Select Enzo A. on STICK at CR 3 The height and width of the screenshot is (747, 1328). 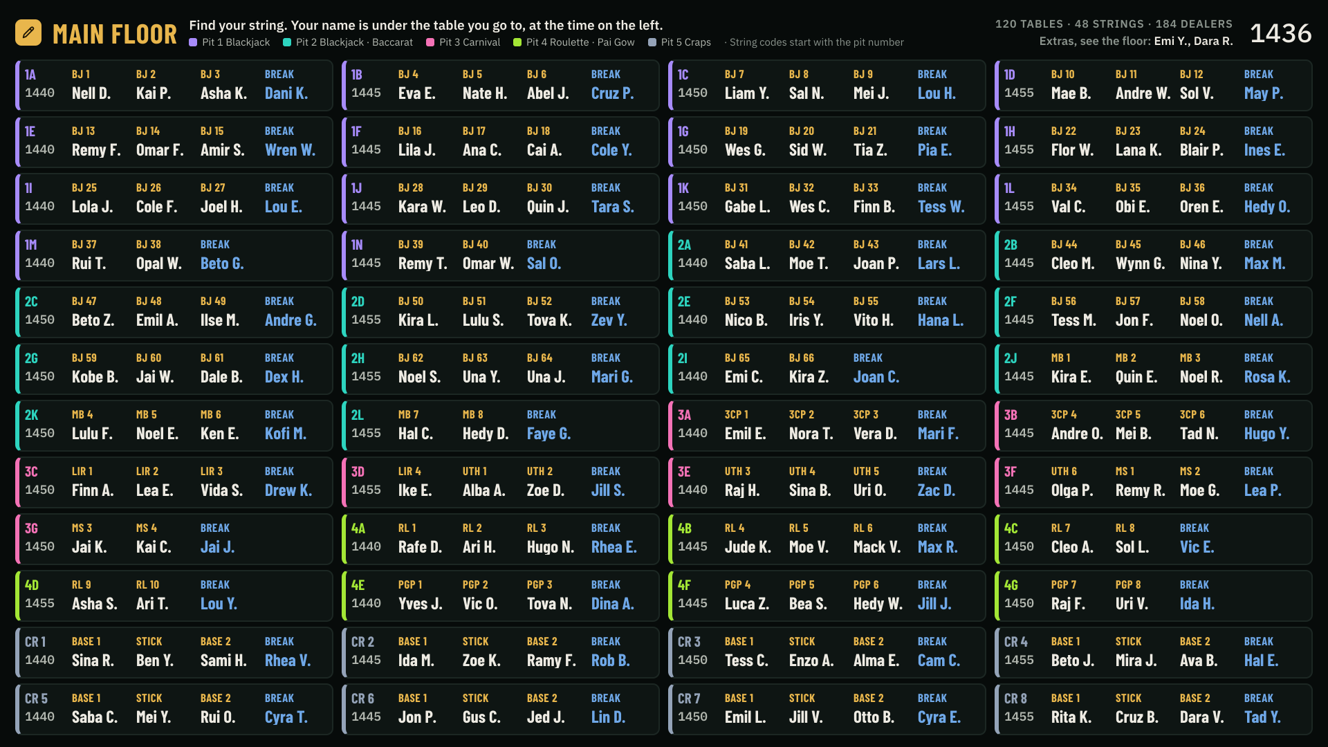point(811,661)
